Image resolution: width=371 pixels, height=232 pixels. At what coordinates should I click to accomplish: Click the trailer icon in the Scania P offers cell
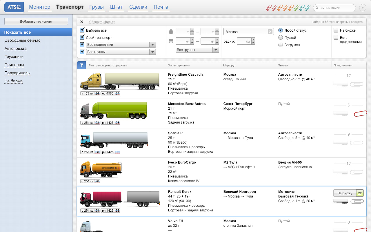click(x=341, y=143)
